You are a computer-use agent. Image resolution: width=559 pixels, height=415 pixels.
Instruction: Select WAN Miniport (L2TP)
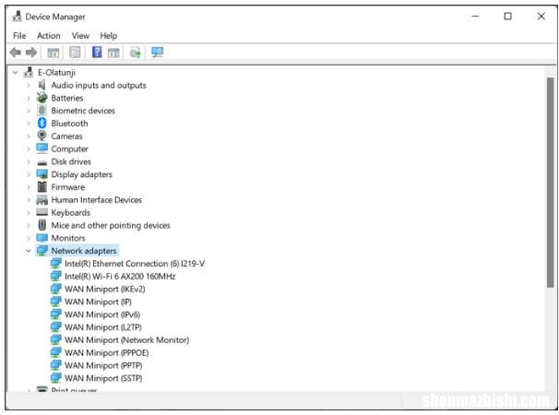pos(103,327)
